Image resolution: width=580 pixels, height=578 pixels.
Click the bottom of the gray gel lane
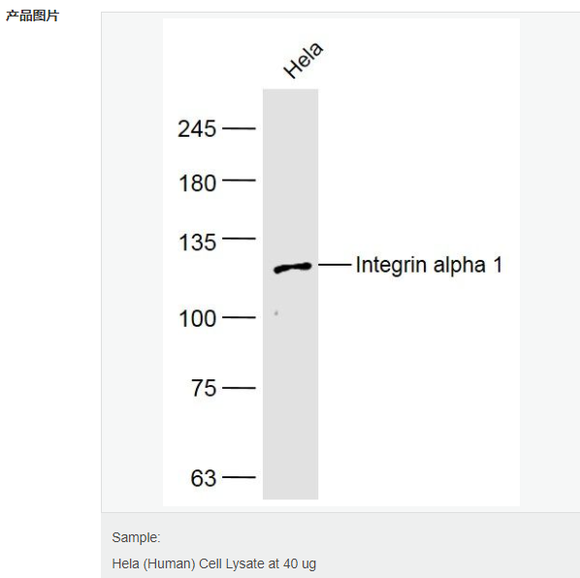click(290, 494)
